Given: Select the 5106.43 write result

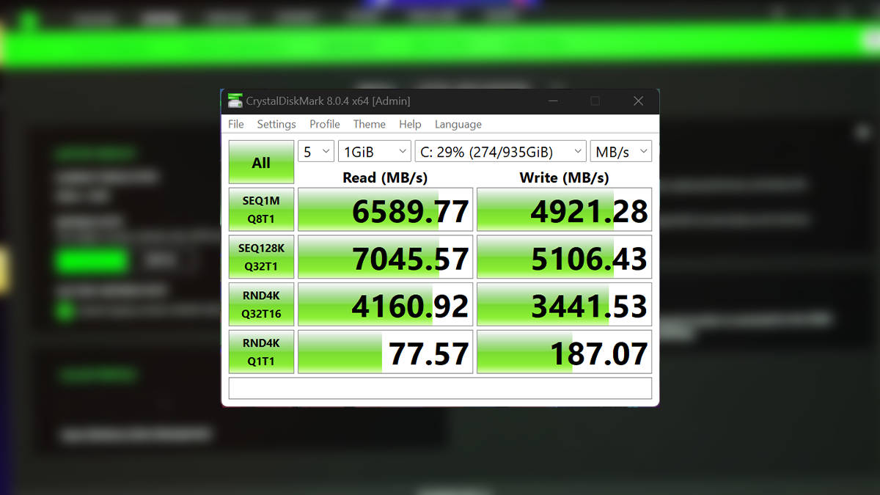Looking at the screenshot, I should (x=564, y=257).
